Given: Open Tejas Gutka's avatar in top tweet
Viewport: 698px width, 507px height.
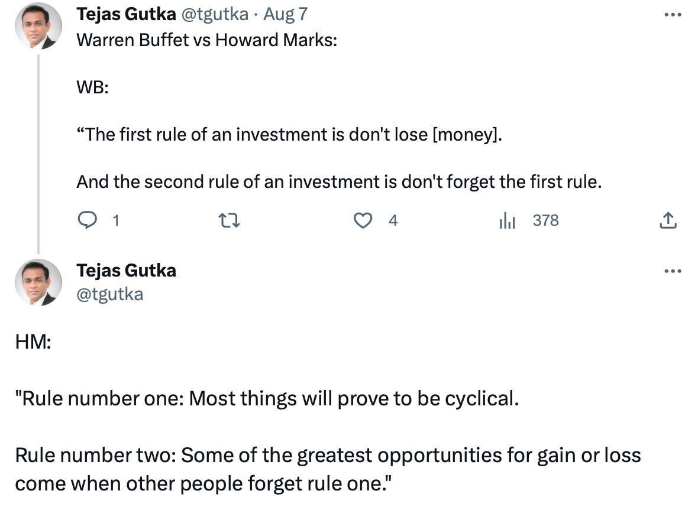Looking at the screenshot, I should tap(38, 26).
